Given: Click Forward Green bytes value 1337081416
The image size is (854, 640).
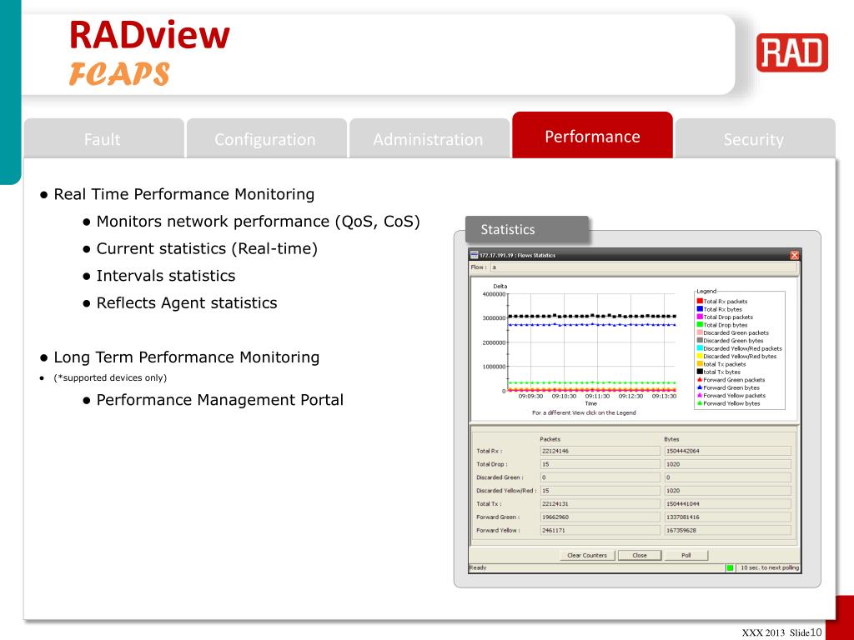Looking at the screenshot, I should click(x=727, y=517).
